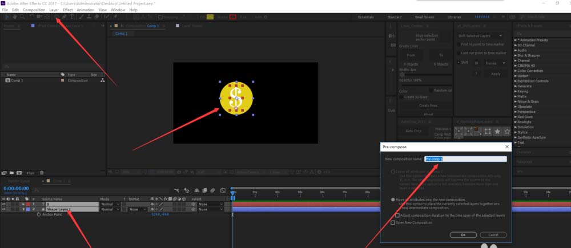
Task: Click OK in Pre-compose dialog
Action: 463,235
